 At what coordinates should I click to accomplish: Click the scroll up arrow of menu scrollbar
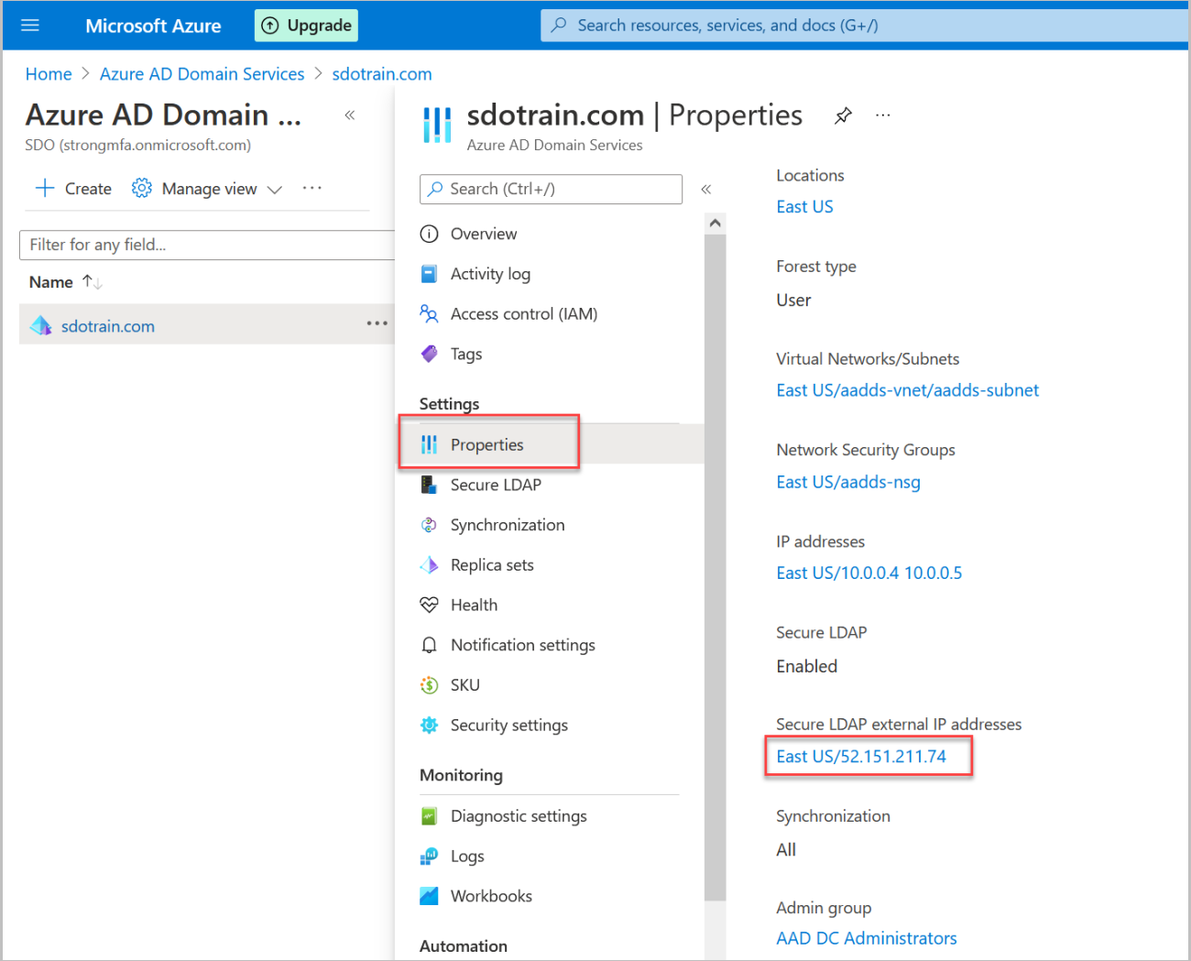point(716,223)
